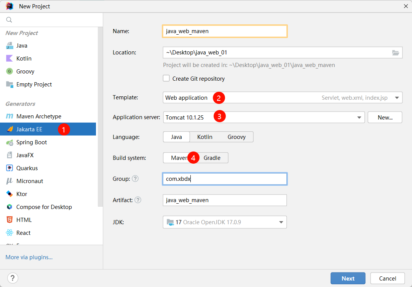Click the folder browse icon in Location field
Image resolution: width=412 pixels, height=287 pixels.
pos(396,53)
